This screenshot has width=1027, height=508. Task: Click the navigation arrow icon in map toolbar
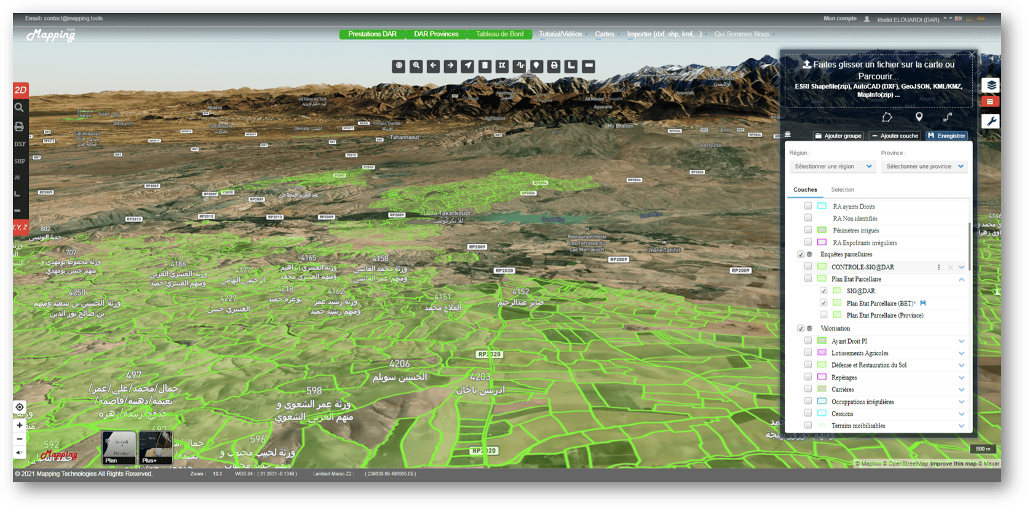pos(468,66)
